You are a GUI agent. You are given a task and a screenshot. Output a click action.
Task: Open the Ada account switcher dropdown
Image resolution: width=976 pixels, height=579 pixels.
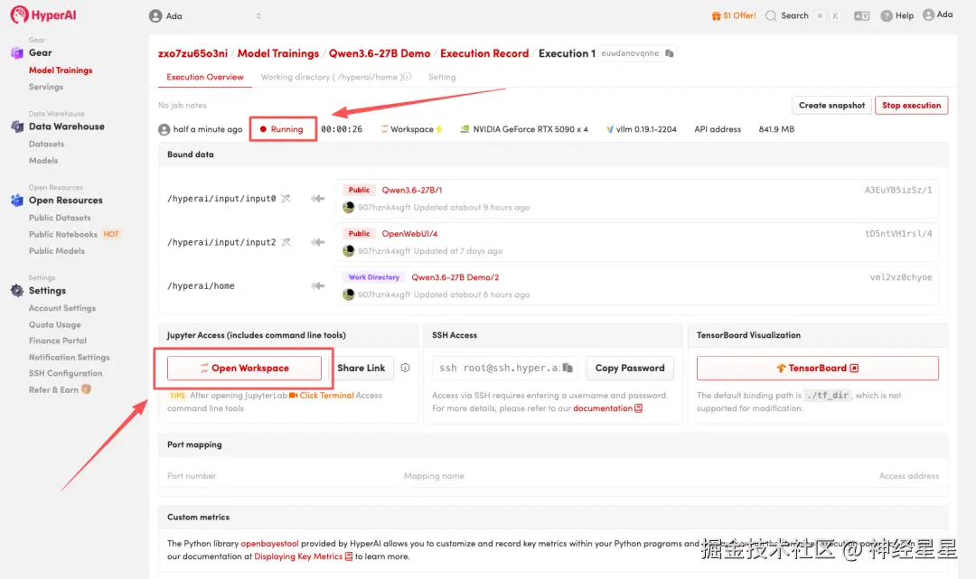(205, 16)
